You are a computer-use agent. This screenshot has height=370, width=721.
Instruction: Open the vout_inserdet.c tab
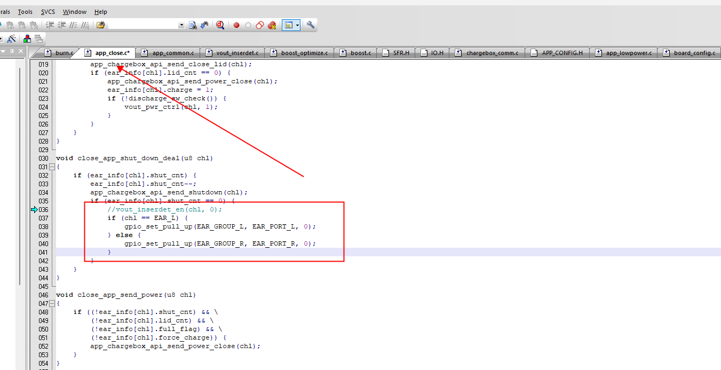(x=233, y=53)
